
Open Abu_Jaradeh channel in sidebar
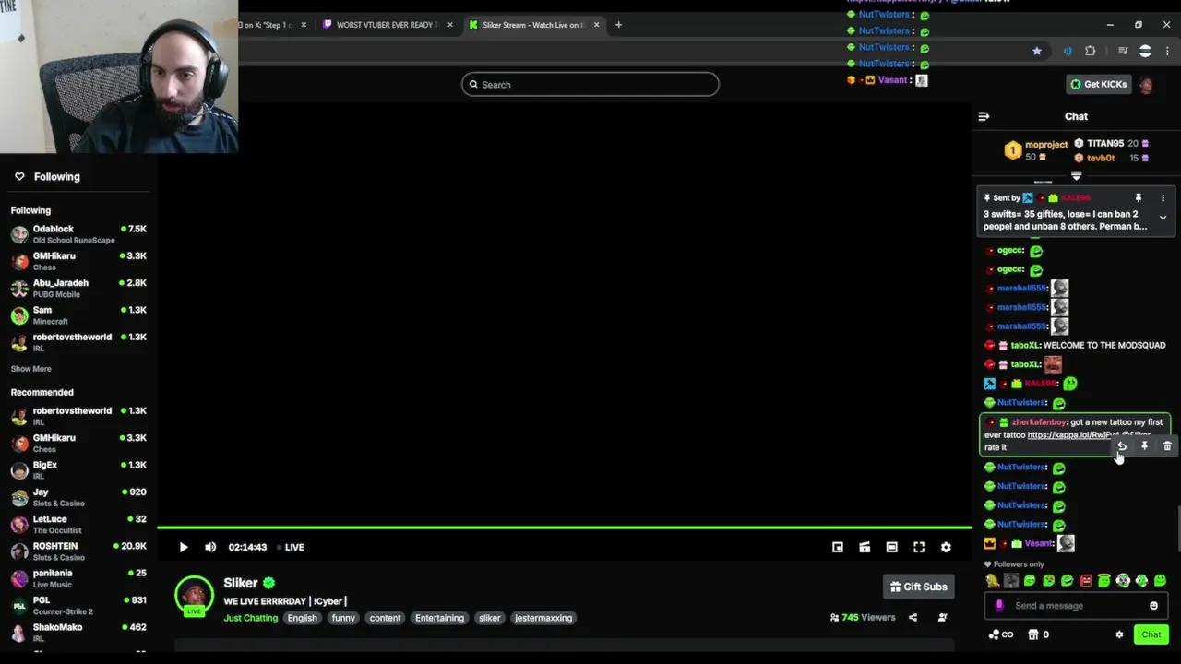tap(78, 288)
